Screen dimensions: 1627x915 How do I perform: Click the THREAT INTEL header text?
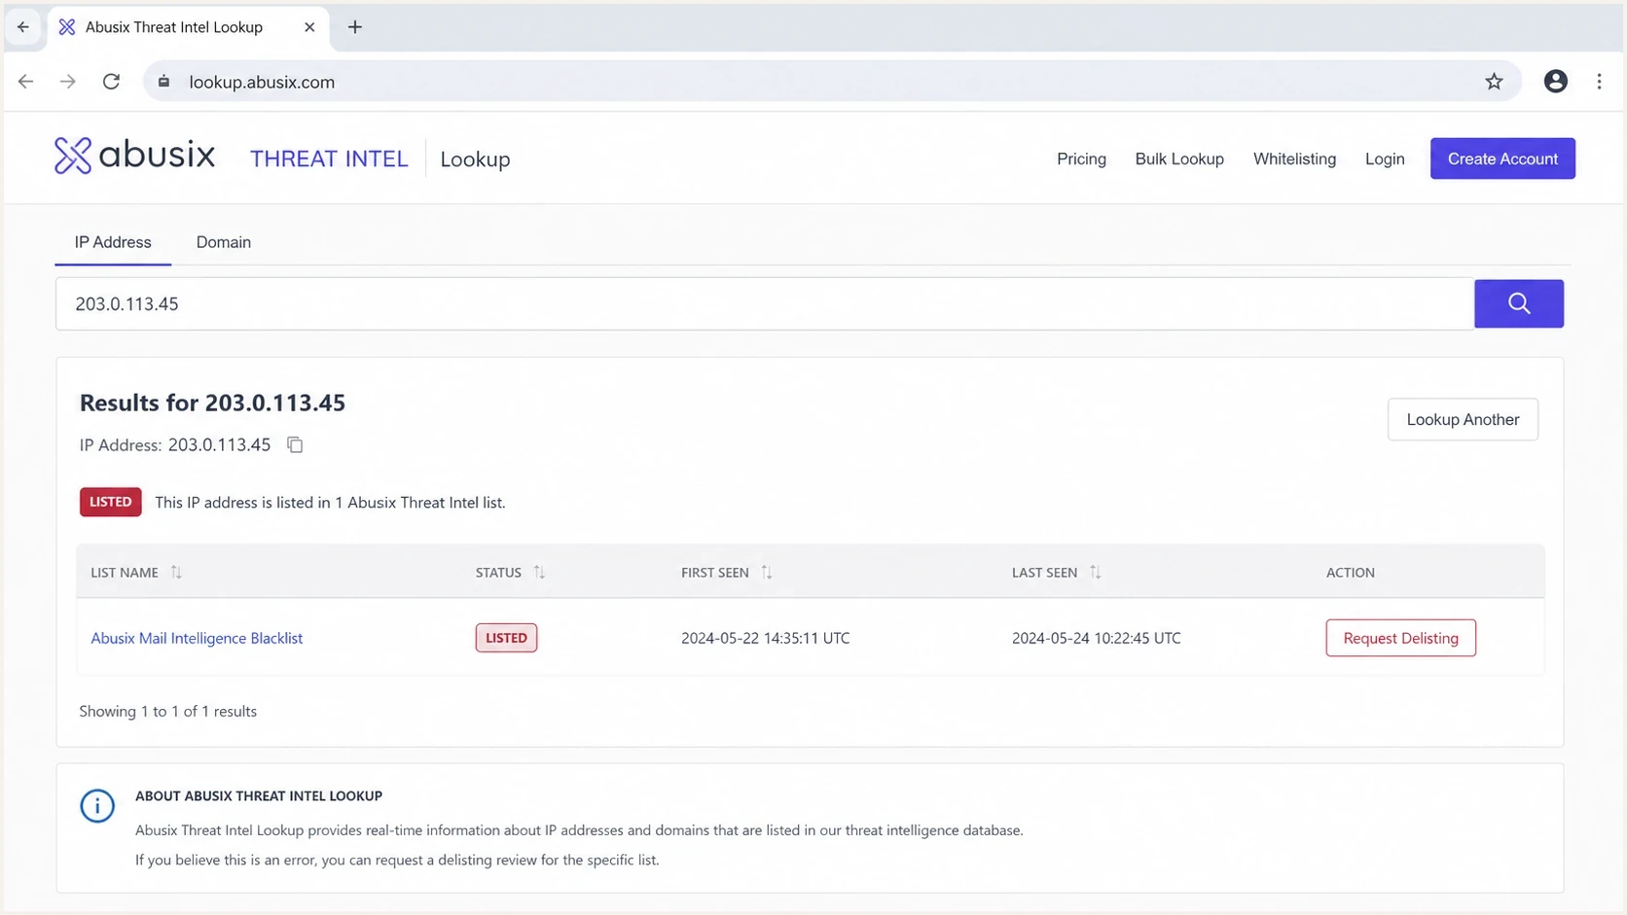click(329, 158)
